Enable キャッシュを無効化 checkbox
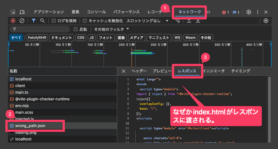Screen dimensions: 278x149 point(85,21)
